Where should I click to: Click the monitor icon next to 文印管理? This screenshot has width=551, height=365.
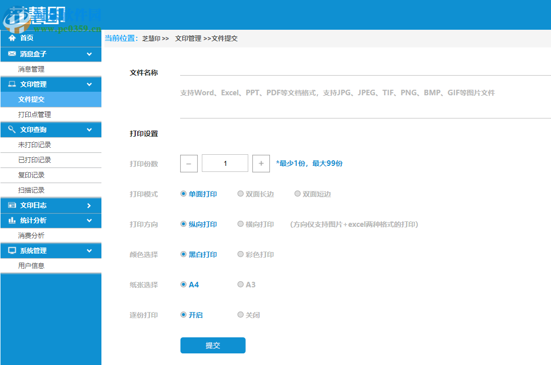pyautogui.click(x=11, y=84)
